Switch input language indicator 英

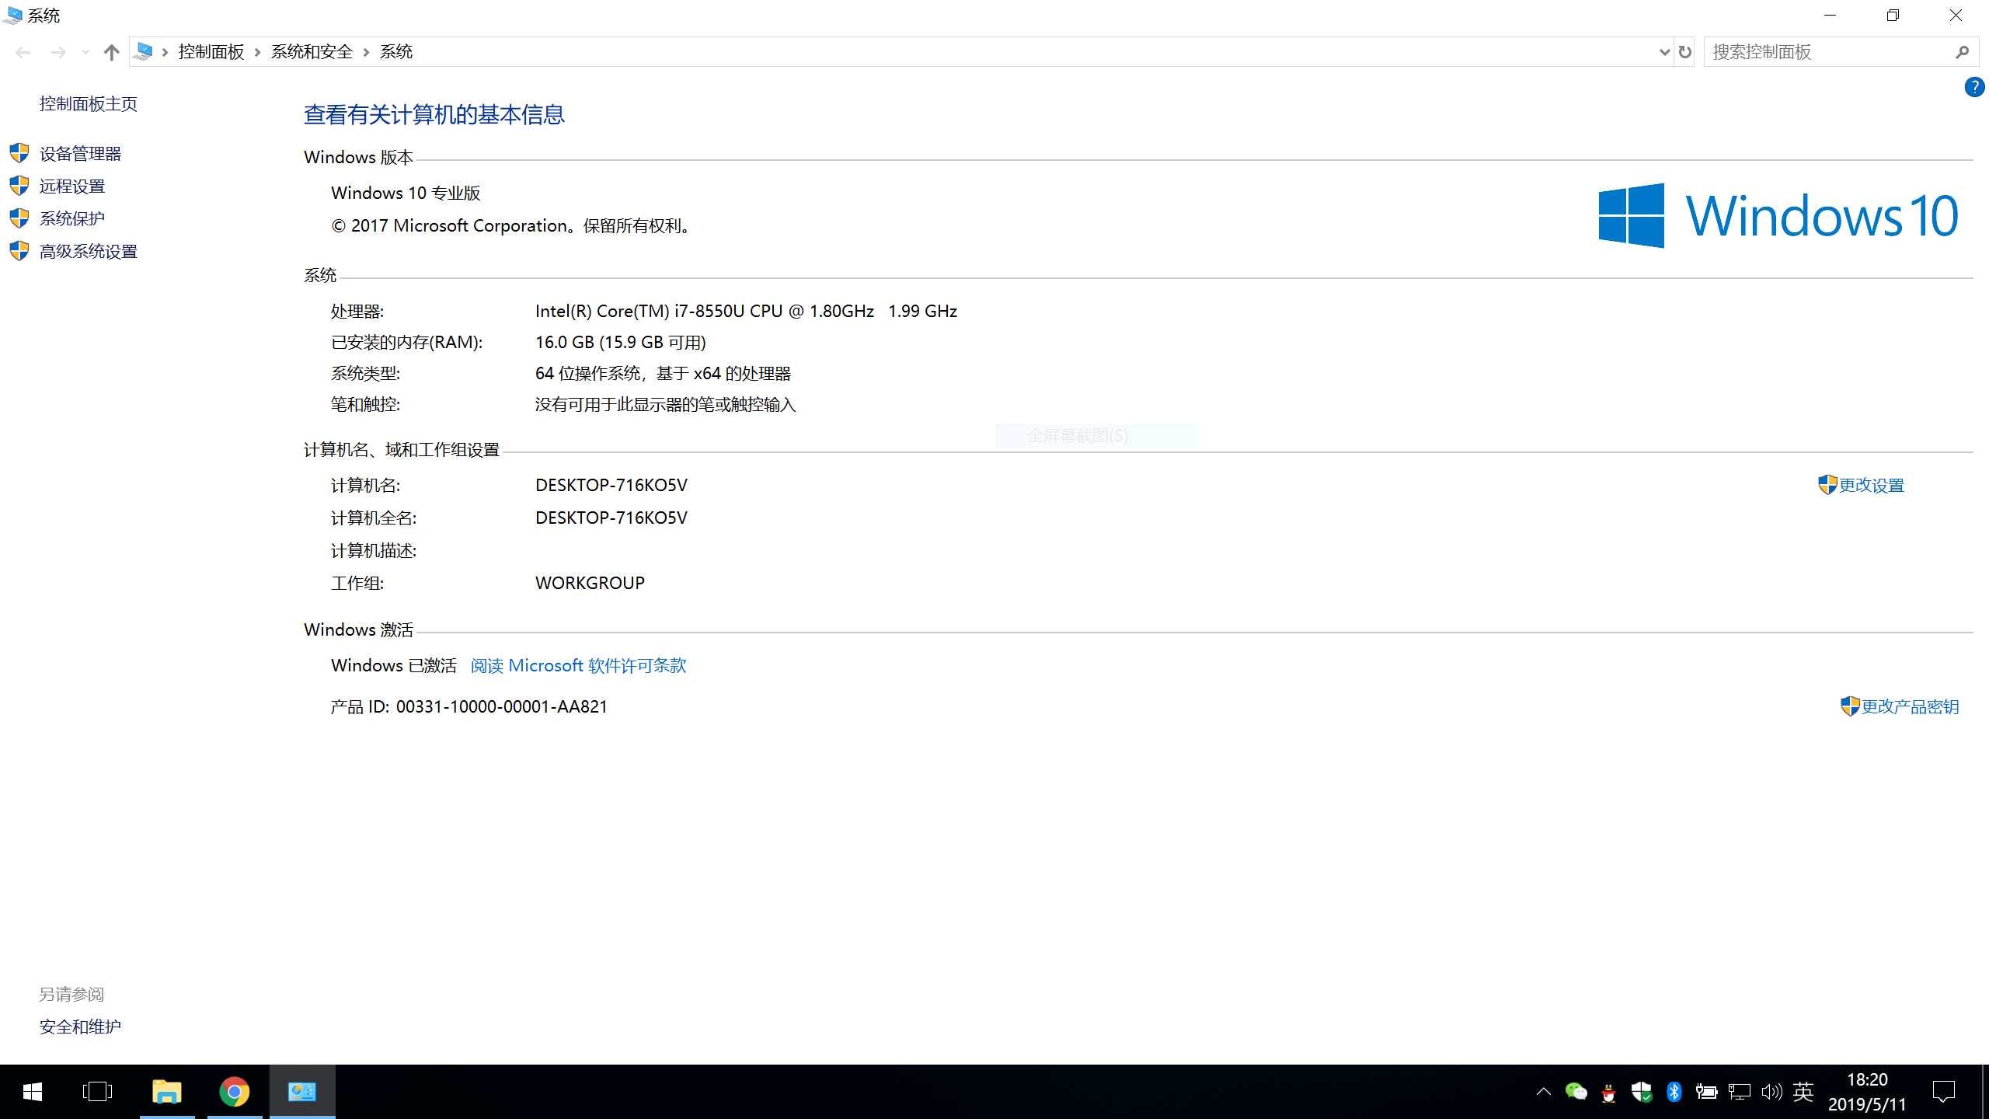1803,1092
